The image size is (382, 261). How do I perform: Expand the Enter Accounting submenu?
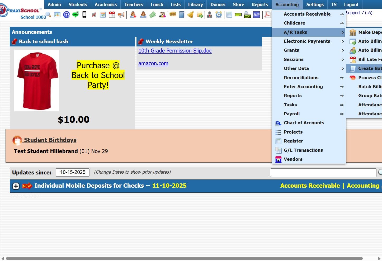click(309, 87)
